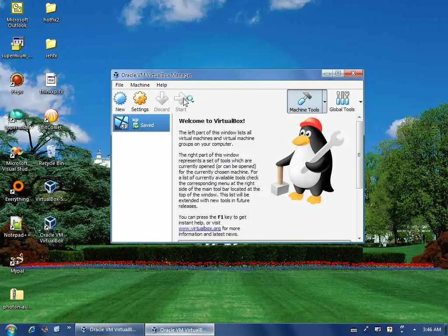The image size is (448, 336).
Task: Open the Windows Start orb
Action: tap(11, 330)
